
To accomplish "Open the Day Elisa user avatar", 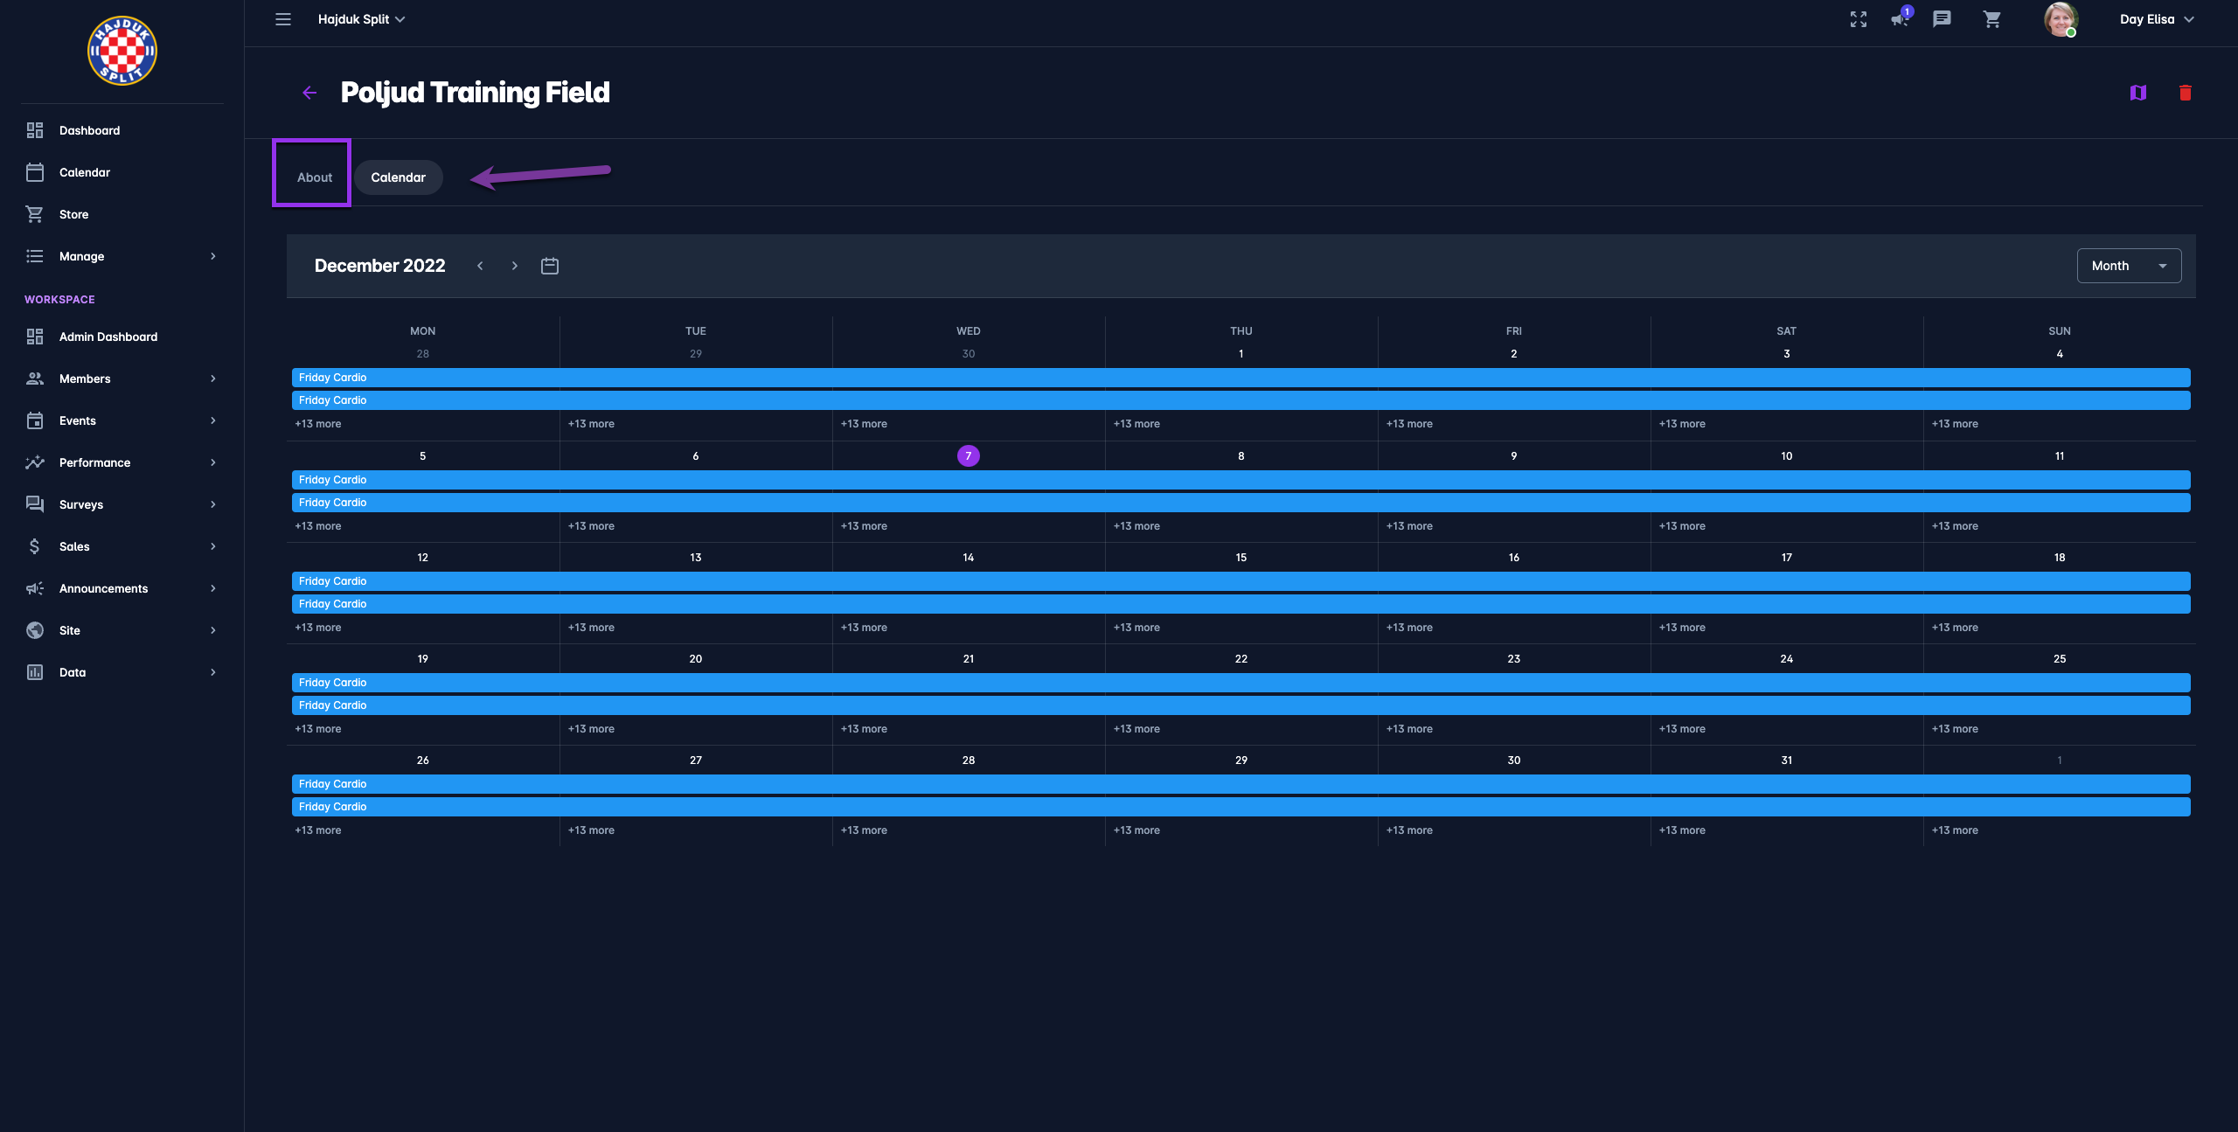I will (x=2060, y=19).
